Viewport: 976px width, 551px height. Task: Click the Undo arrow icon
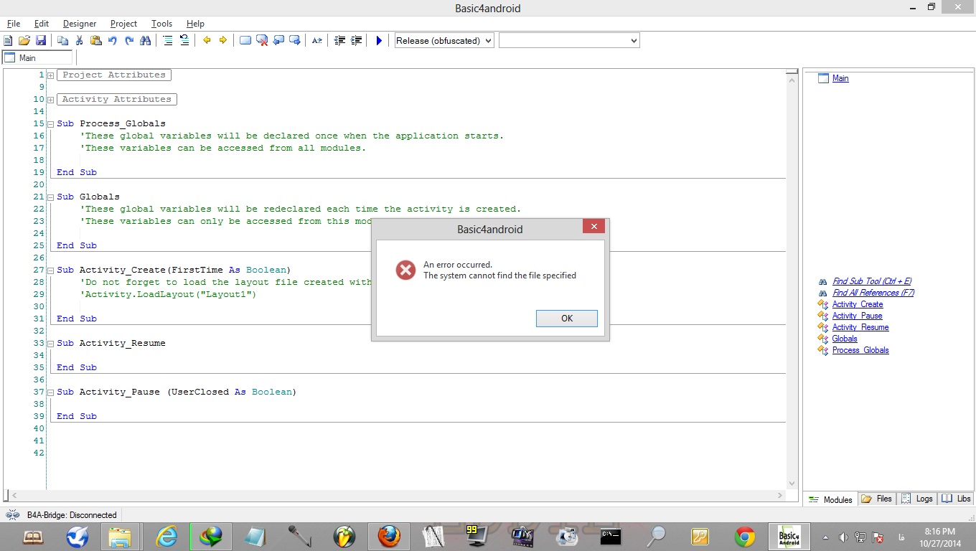113,41
